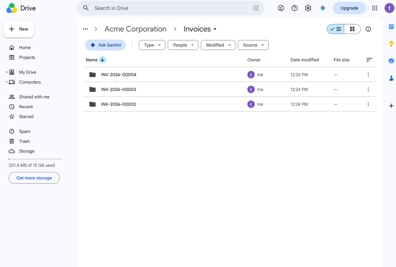Open the People filter dropdown
Screen dimensions: 396x267
(x=183, y=45)
